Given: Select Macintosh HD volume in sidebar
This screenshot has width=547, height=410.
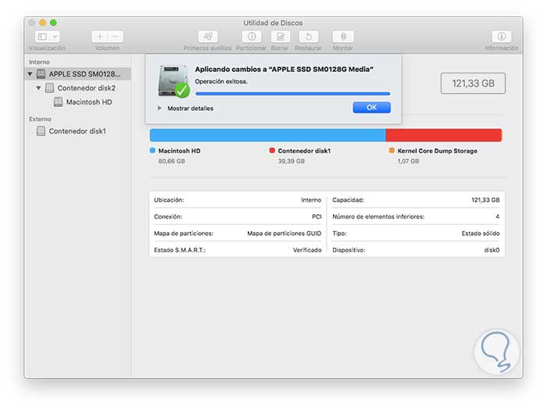Looking at the screenshot, I should (78, 102).
